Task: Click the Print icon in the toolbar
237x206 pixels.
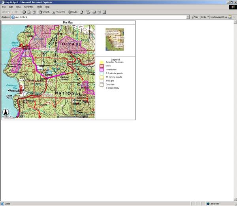Action: [93, 12]
